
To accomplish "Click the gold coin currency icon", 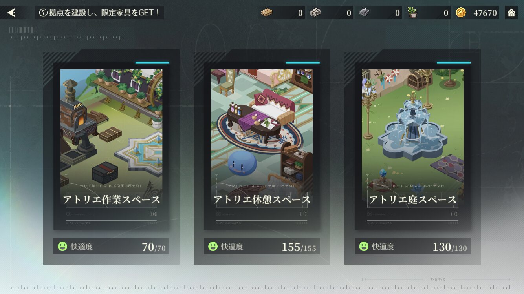I will pos(461,13).
